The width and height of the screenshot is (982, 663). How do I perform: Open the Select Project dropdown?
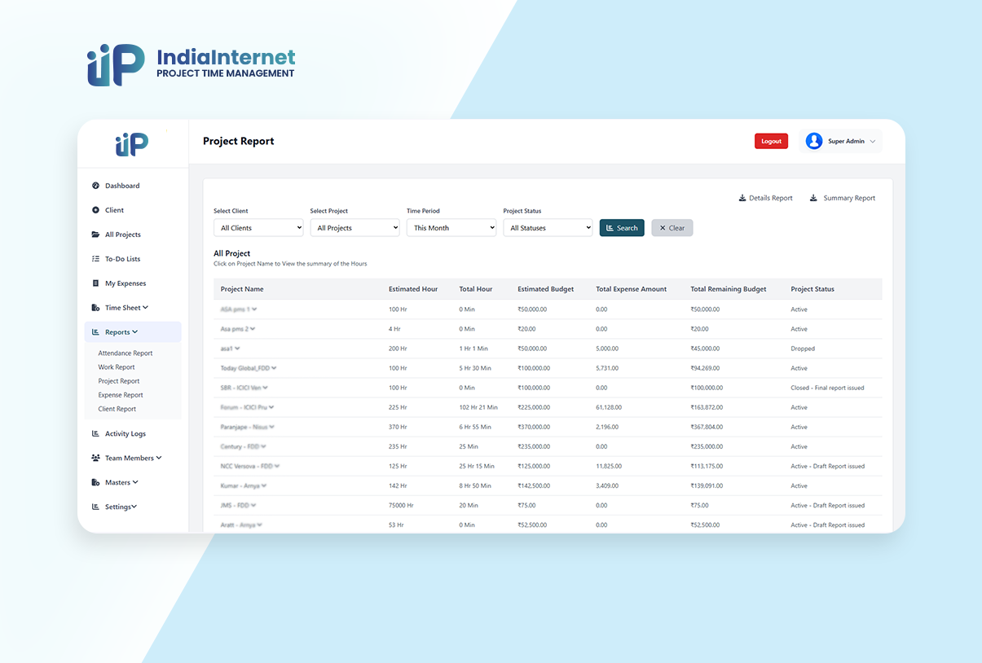click(x=354, y=228)
